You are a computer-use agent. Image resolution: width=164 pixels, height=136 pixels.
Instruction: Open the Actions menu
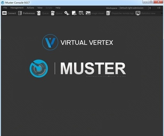pyautogui.click(x=30, y=8)
